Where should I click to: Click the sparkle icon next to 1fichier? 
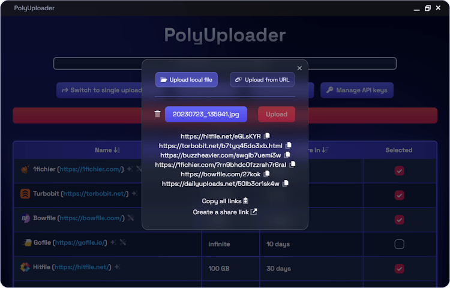coord(130,169)
